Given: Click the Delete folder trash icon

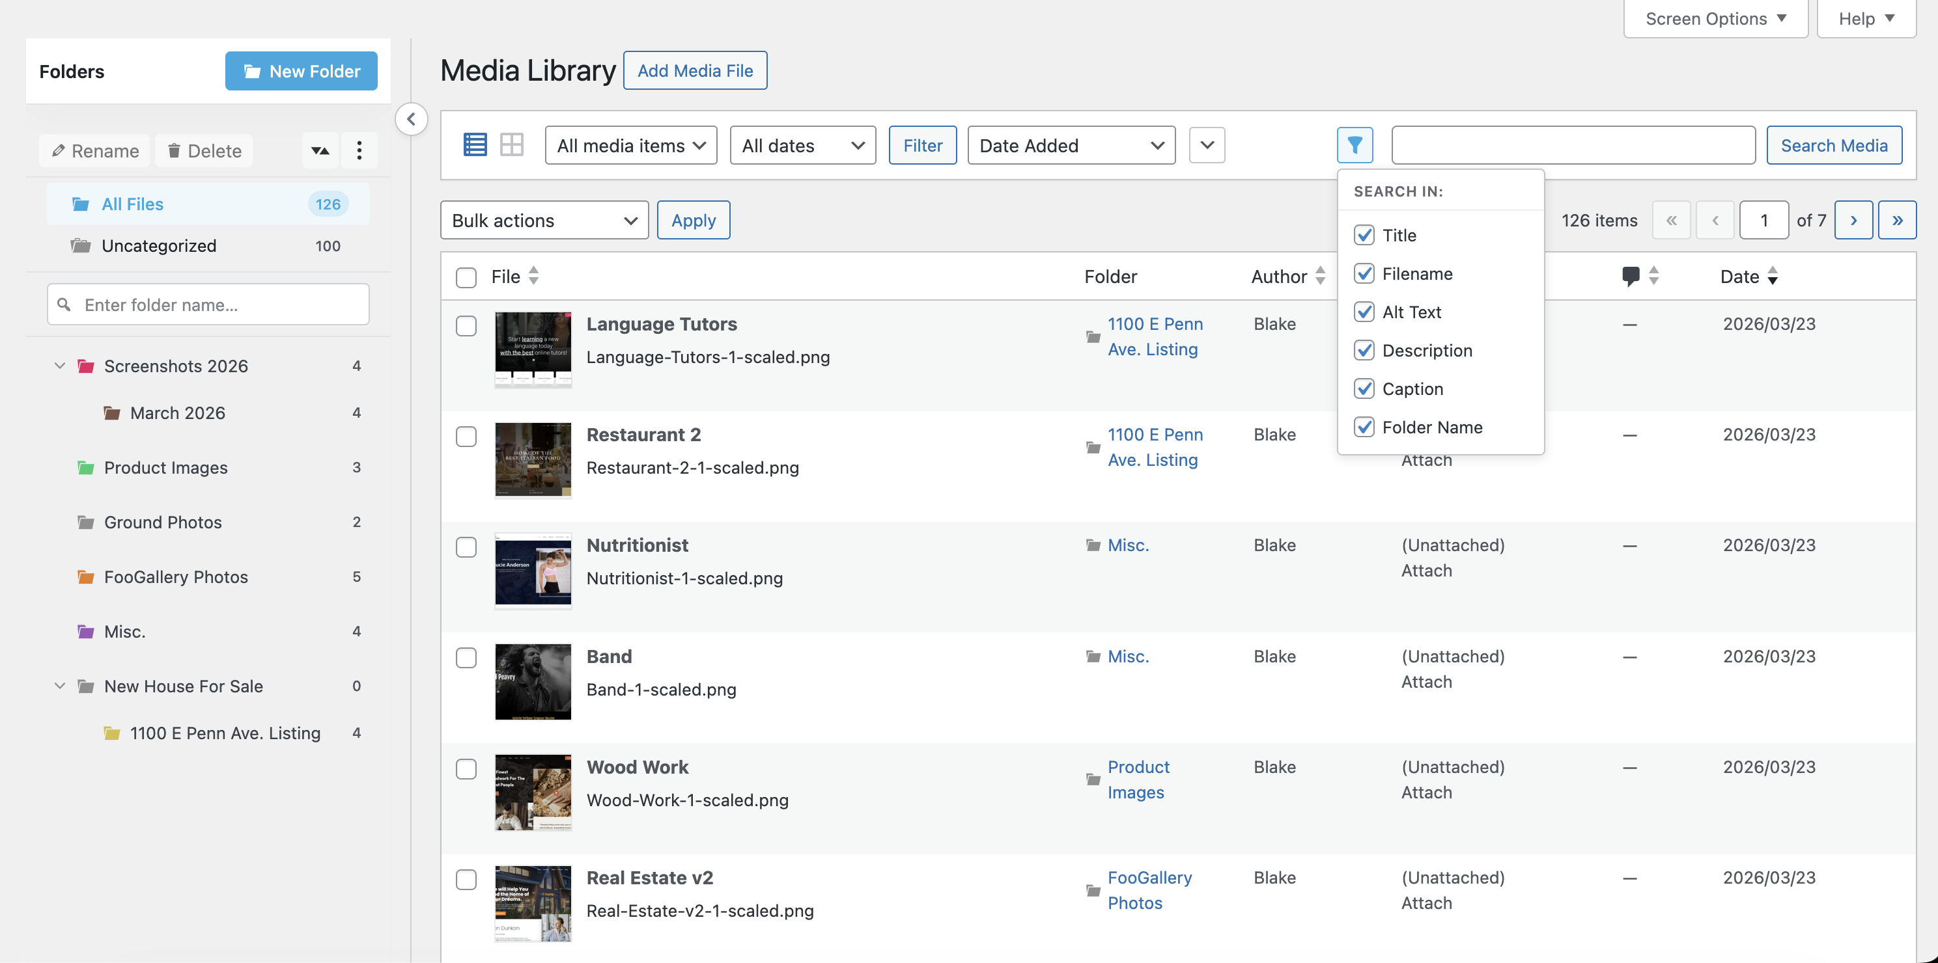Looking at the screenshot, I should tap(203, 150).
